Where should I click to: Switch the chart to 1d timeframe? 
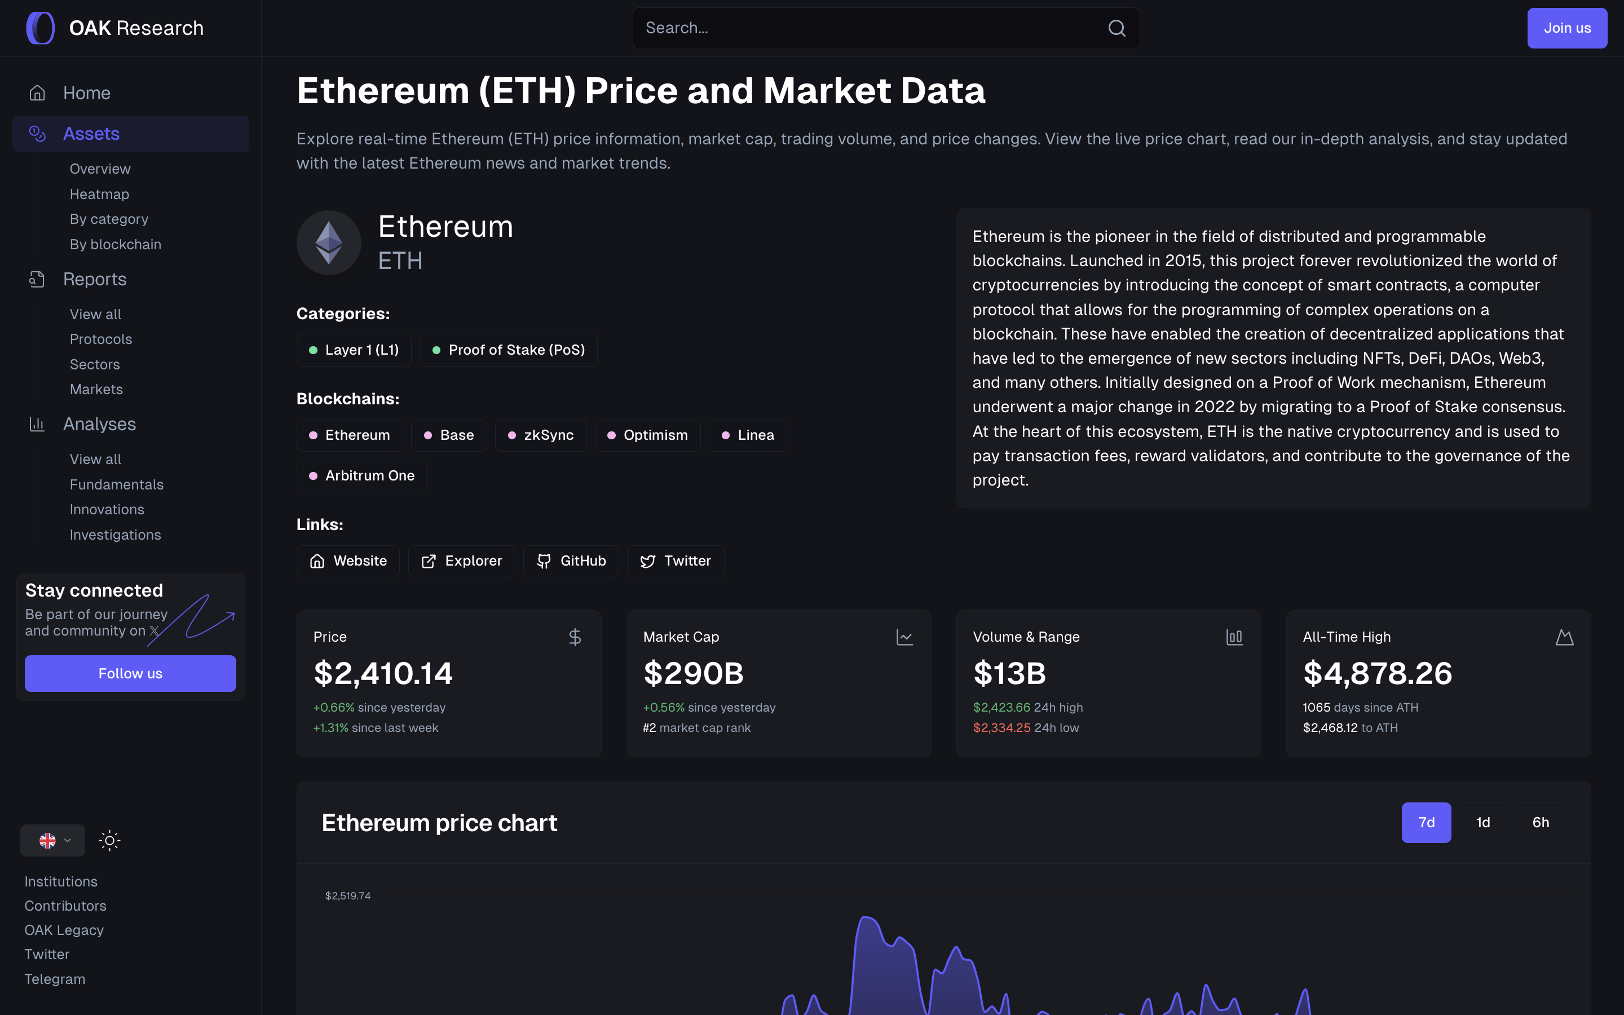point(1483,822)
